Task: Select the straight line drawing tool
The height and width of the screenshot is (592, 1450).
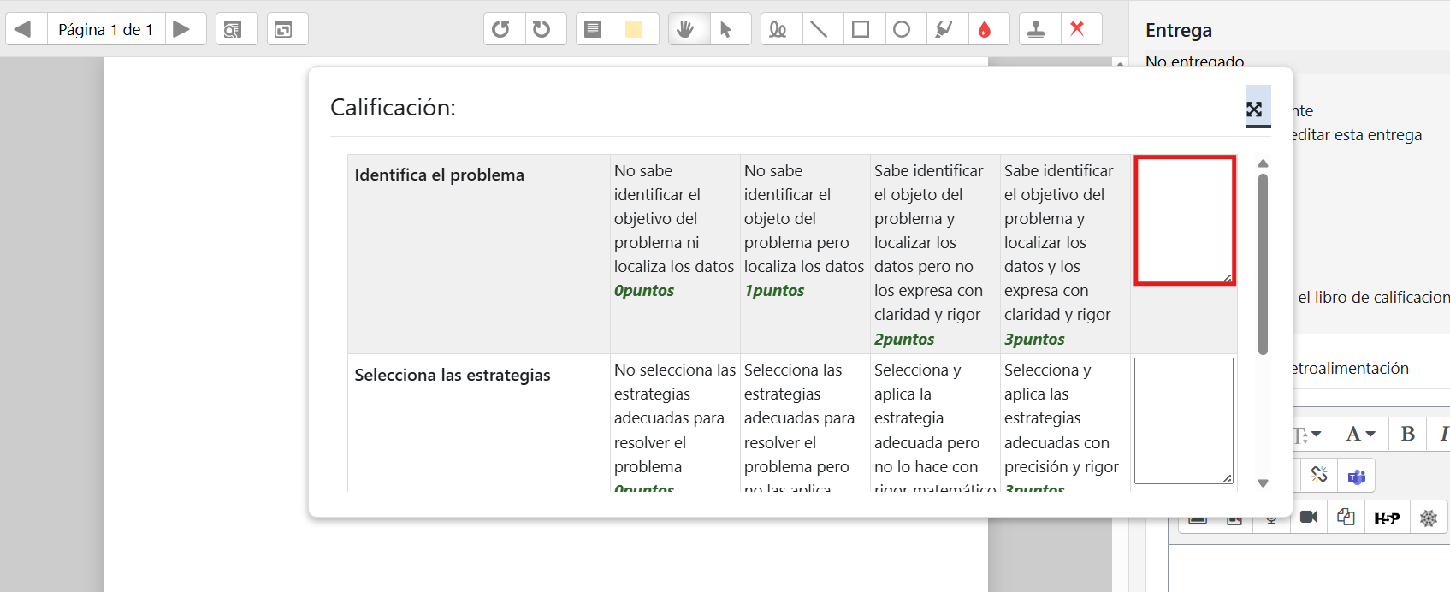Action: click(x=819, y=29)
